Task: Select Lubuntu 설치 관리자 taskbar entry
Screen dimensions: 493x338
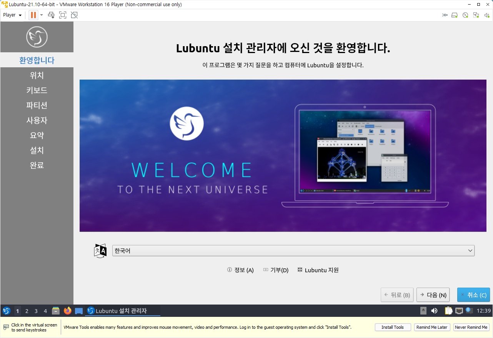Action: tap(123, 311)
